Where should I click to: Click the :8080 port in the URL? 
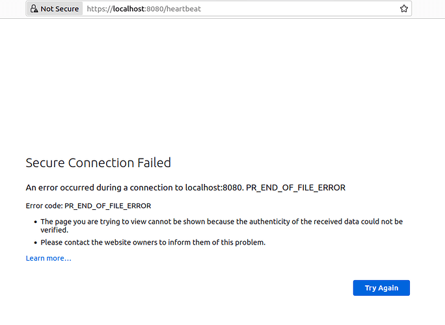(x=155, y=9)
